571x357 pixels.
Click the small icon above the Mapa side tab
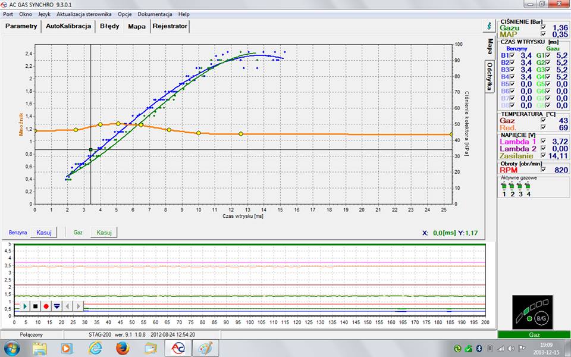pos(489,26)
